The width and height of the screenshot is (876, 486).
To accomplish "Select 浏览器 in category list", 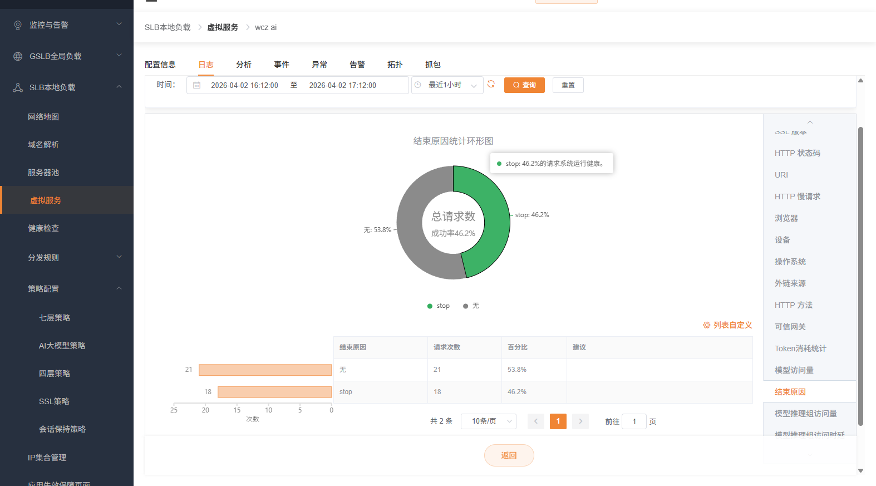I will click(x=786, y=218).
